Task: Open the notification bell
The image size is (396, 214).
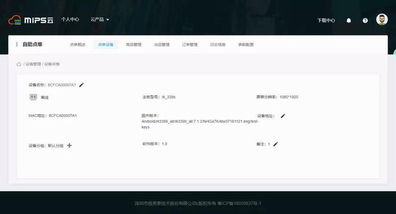Action: pos(348,20)
